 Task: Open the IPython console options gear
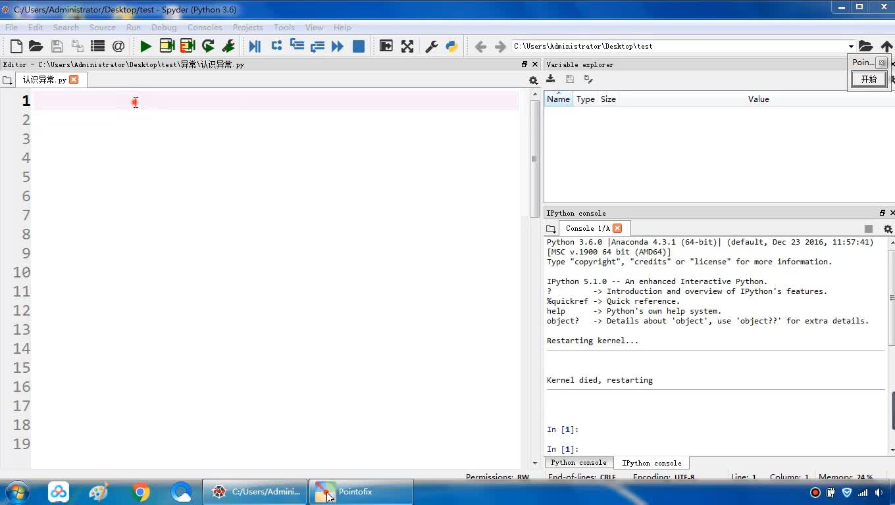pos(888,229)
